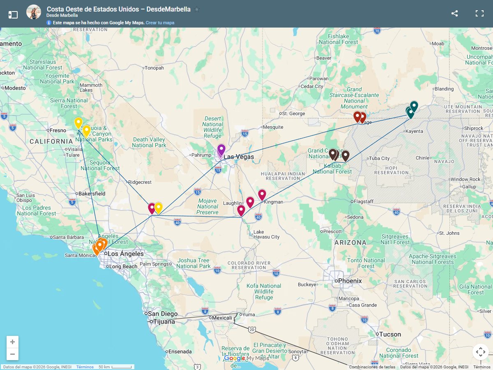Open the map legend side panel
Screen dimensions: 493x370
click(13, 15)
